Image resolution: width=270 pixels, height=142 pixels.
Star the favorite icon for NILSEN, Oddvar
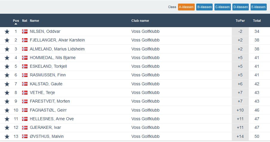(7, 32)
